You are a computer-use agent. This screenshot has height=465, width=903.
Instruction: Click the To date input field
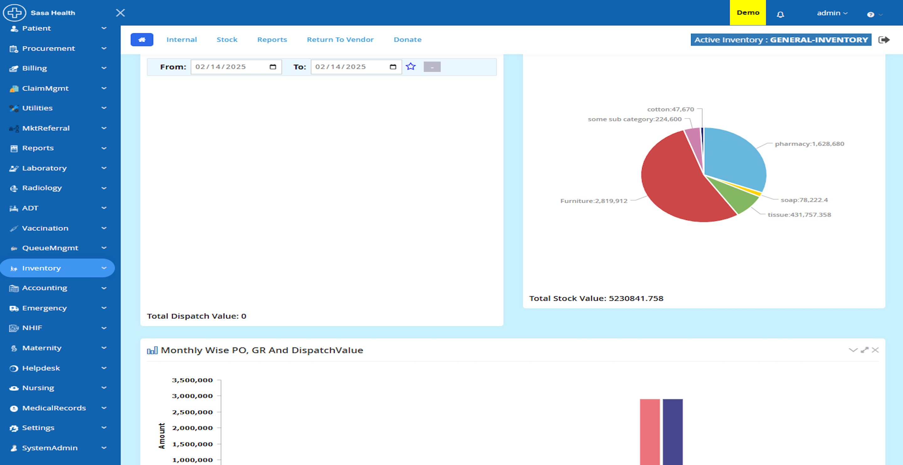click(x=356, y=66)
